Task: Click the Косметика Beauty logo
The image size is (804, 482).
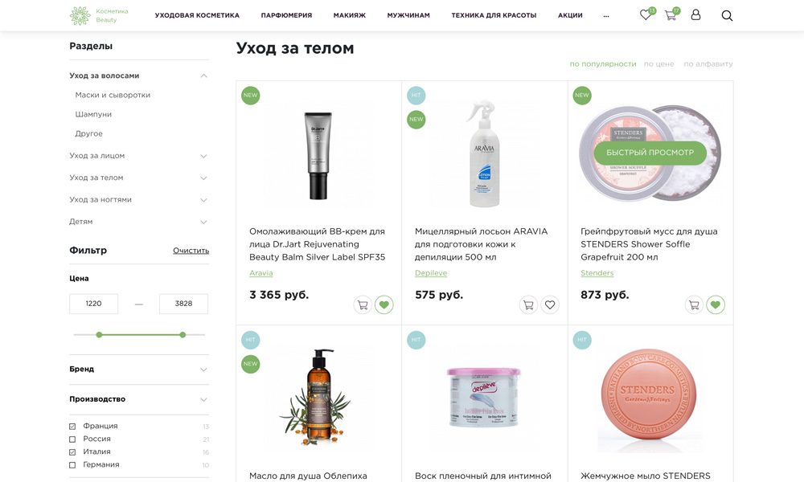Action: click(x=99, y=15)
